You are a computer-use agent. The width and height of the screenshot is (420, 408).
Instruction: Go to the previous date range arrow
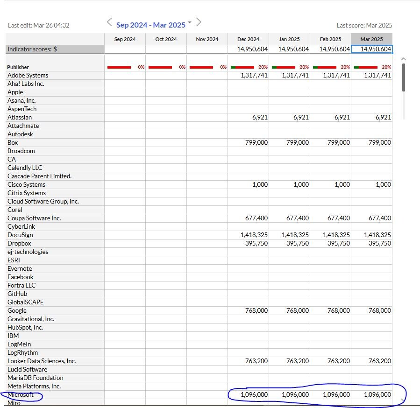109,22
